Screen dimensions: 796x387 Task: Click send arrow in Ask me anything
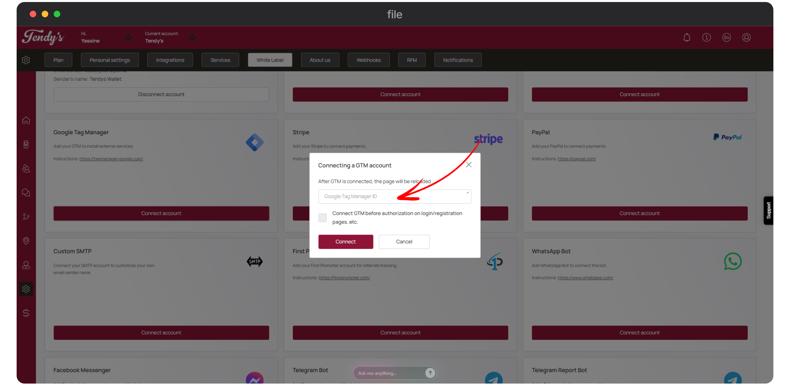tap(430, 373)
